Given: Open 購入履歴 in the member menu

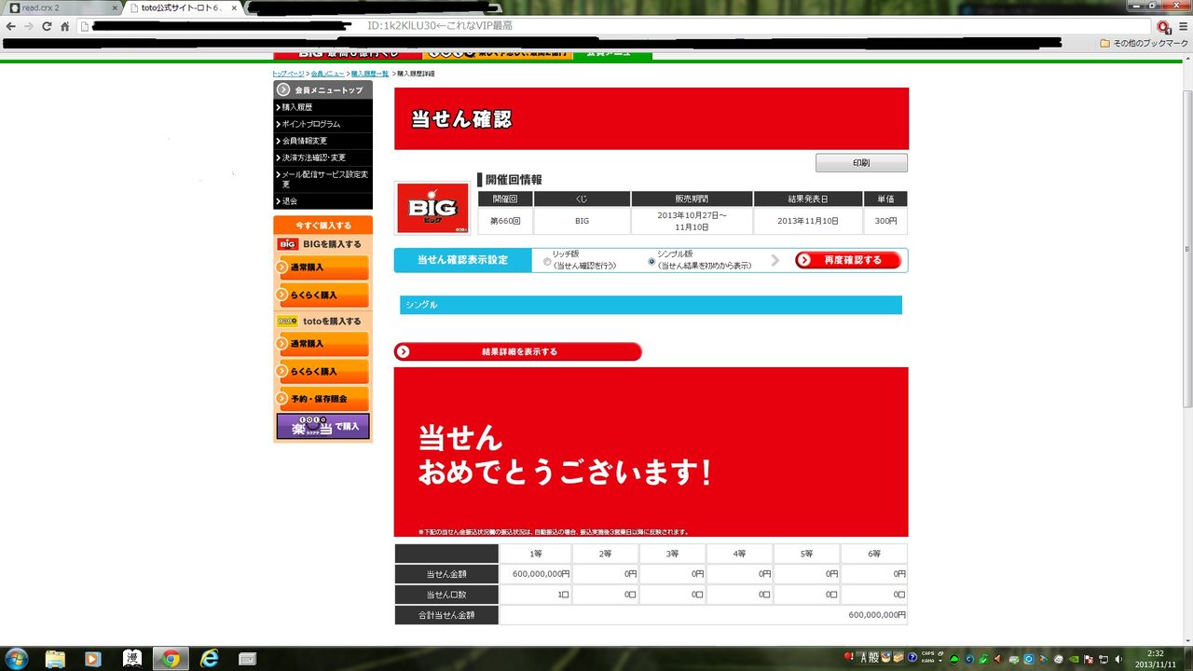Looking at the screenshot, I should tap(322, 107).
